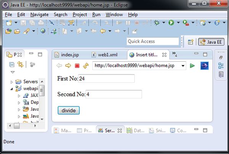
Task: Switch to the index.jsp editor tab
Action: [x=67, y=55]
